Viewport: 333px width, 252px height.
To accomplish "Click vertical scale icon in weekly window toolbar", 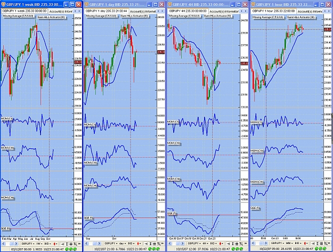I will (x=67, y=244).
